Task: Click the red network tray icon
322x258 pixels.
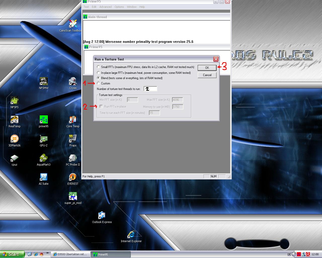Action: pos(299,254)
